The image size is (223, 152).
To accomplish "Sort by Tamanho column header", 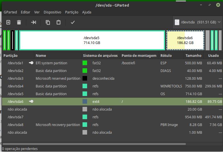I will [193, 55].
